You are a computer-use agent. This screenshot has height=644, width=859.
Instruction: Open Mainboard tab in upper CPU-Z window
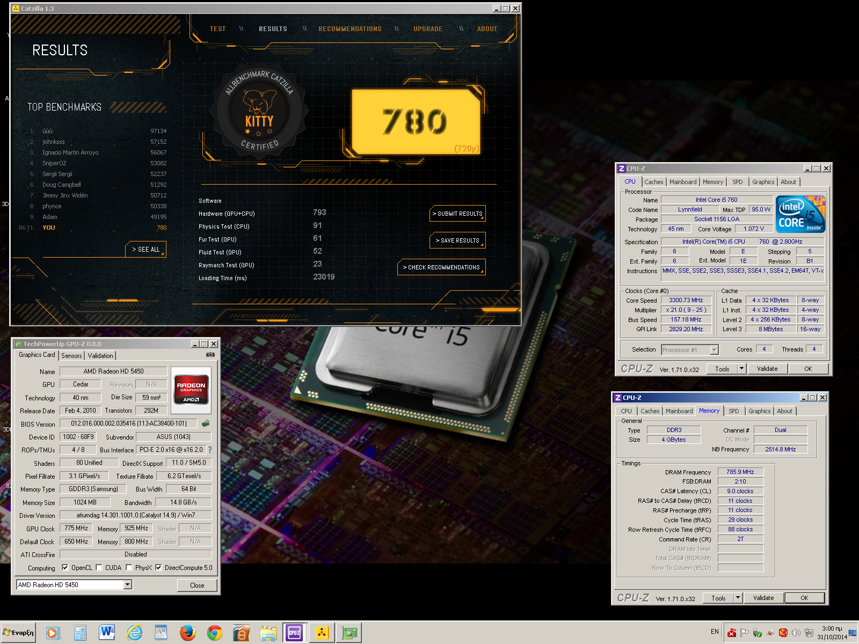683,182
